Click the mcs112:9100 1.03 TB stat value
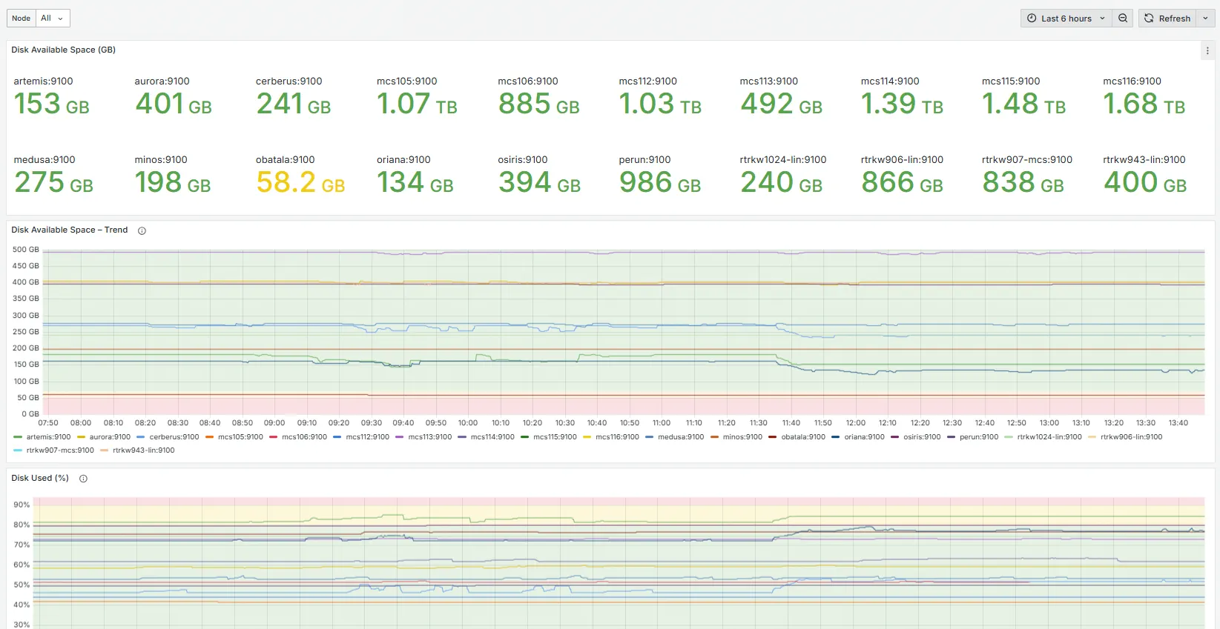 660,104
